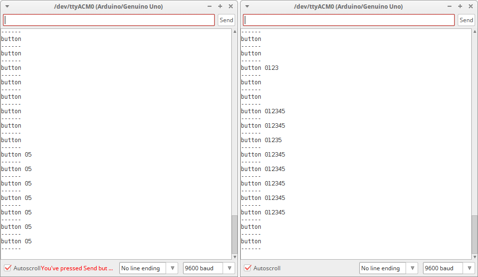478x277 pixels.
Task: Open window menu arrow in right serial monitor
Action: pyautogui.click(x=247, y=6)
